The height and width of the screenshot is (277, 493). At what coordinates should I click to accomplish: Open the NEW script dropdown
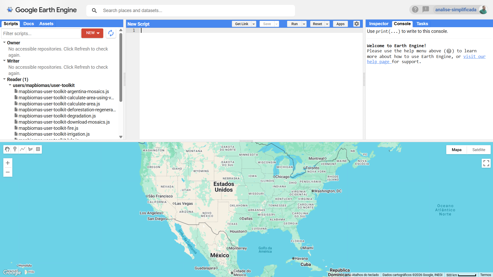(x=92, y=33)
